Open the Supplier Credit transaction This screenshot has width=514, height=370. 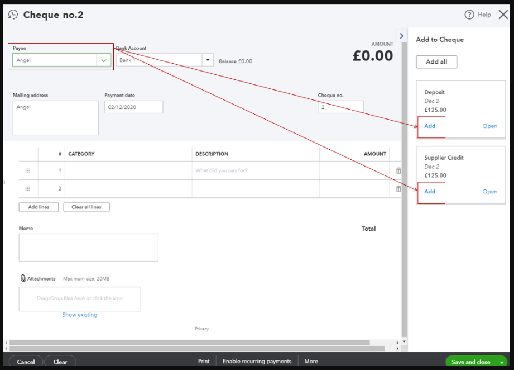(x=490, y=191)
